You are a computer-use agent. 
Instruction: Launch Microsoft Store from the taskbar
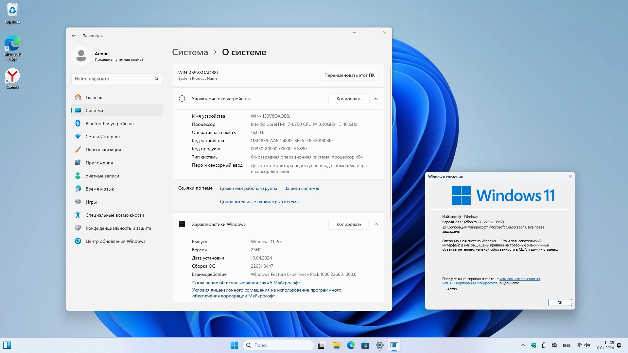365,345
